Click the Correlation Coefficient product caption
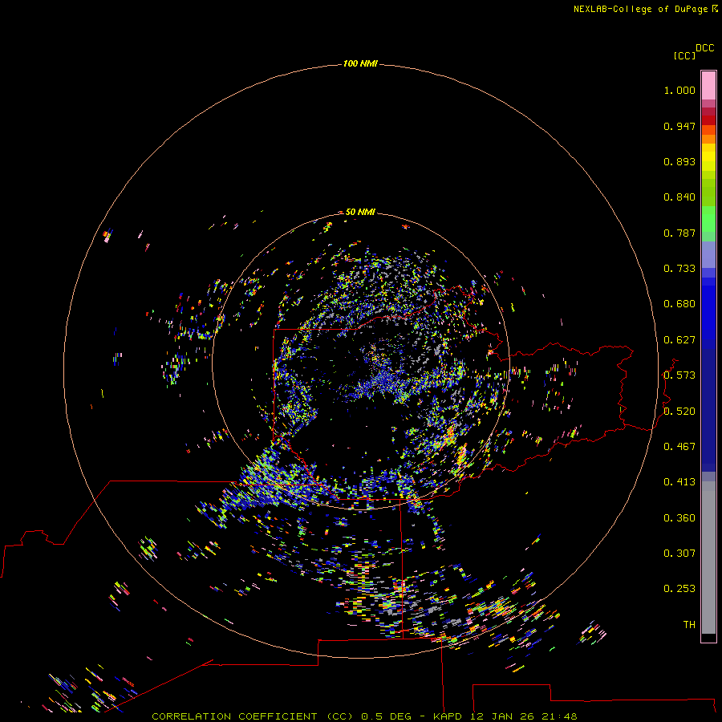 coord(364,716)
